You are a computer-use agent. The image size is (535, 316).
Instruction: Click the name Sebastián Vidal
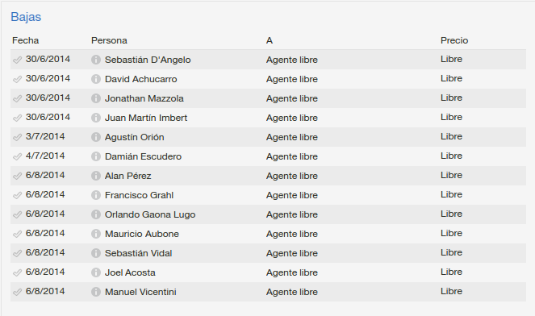point(139,253)
